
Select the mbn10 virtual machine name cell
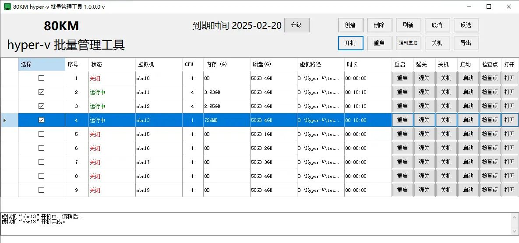tap(159, 78)
